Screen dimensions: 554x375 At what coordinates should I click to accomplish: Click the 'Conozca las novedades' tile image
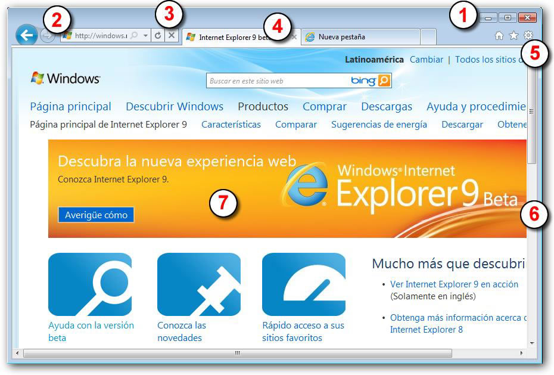(x=199, y=284)
